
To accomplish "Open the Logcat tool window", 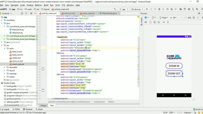I will click(x=5, y=109).
